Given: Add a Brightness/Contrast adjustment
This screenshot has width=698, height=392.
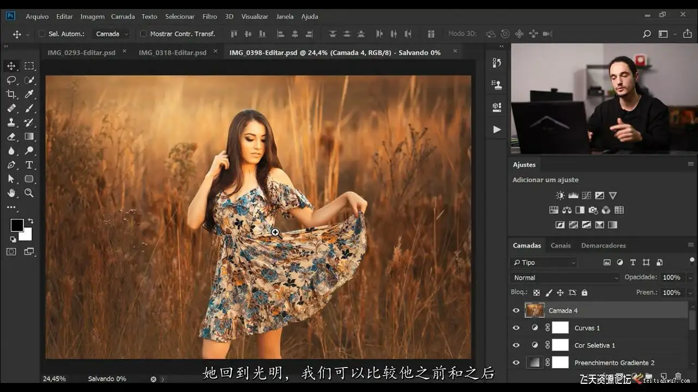Looking at the screenshot, I should (560, 195).
